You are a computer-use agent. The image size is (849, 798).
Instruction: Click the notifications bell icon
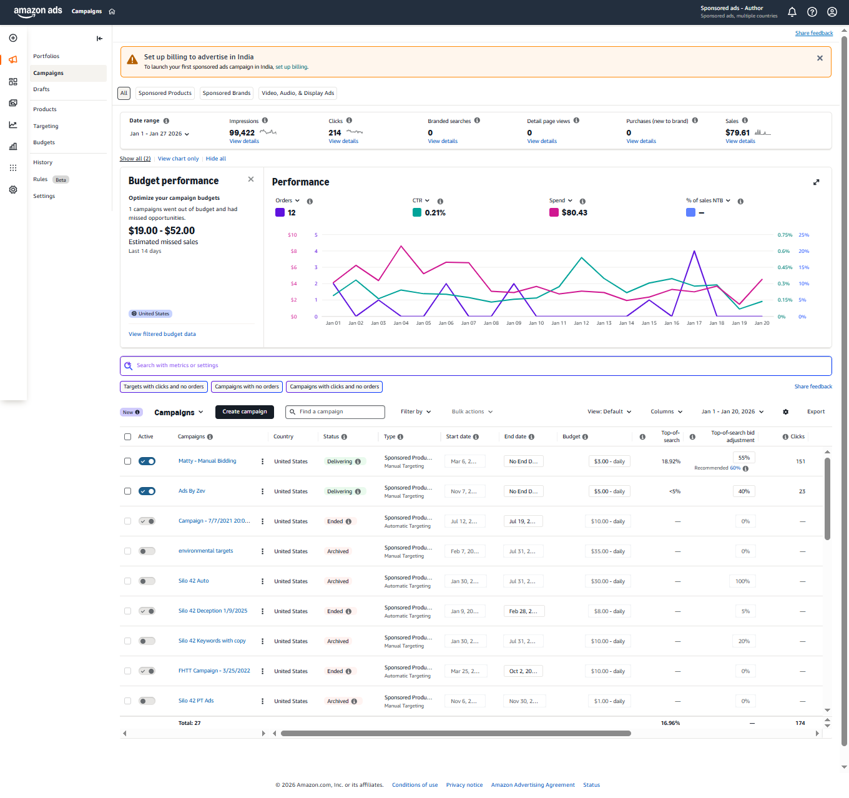(792, 12)
